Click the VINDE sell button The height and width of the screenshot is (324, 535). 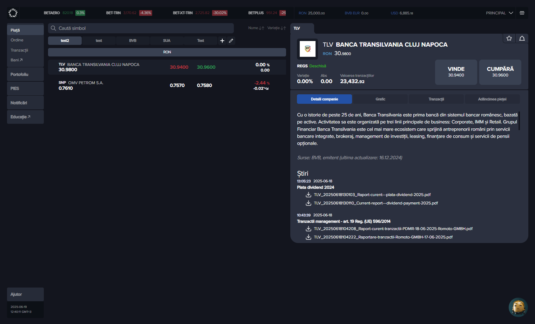coord(456,72)
